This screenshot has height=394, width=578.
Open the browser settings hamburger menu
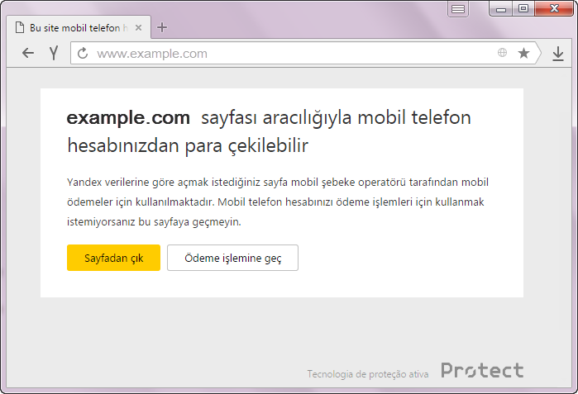pyautogui.click(x=458, y=9)
